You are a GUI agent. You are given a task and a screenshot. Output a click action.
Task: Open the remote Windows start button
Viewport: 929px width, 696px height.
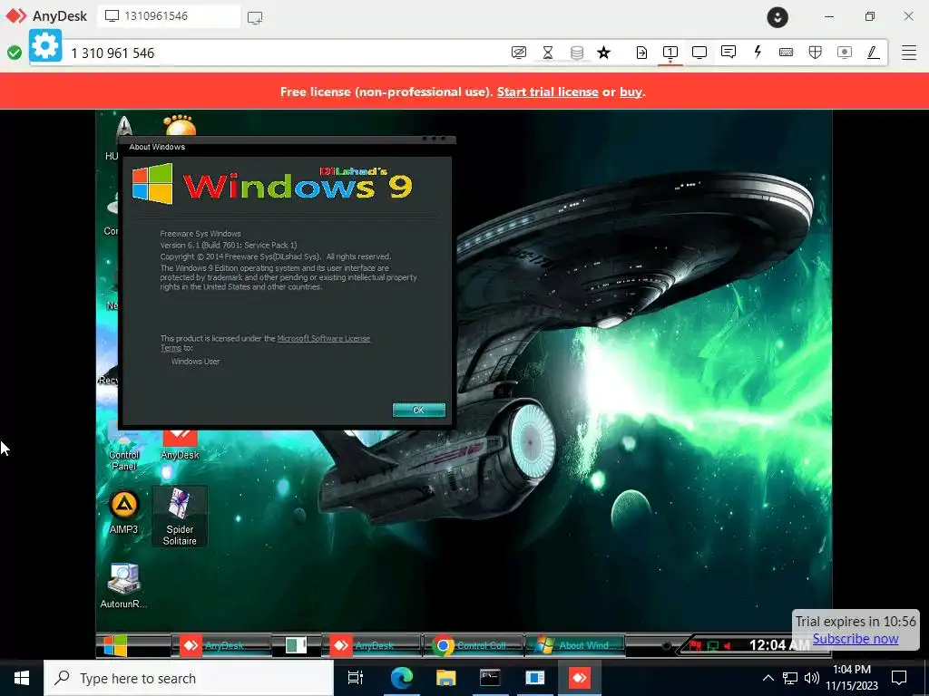point(115,645)
